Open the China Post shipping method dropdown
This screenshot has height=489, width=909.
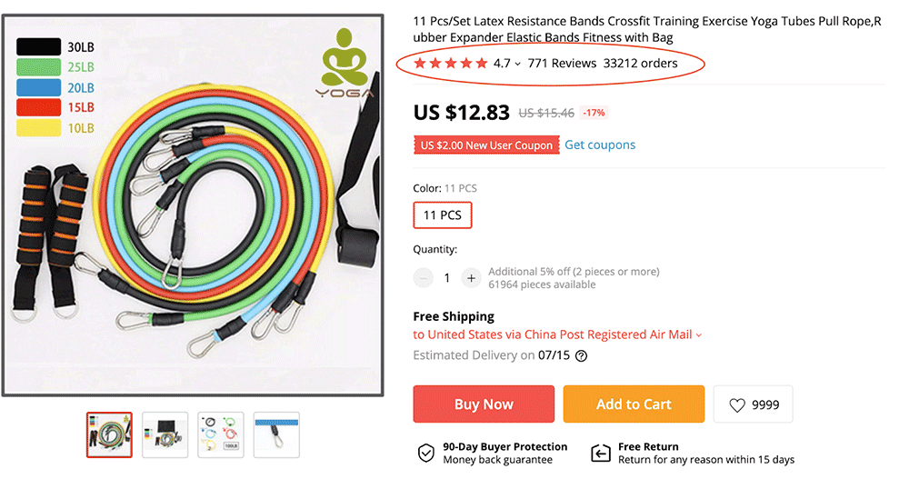(698, 335)
